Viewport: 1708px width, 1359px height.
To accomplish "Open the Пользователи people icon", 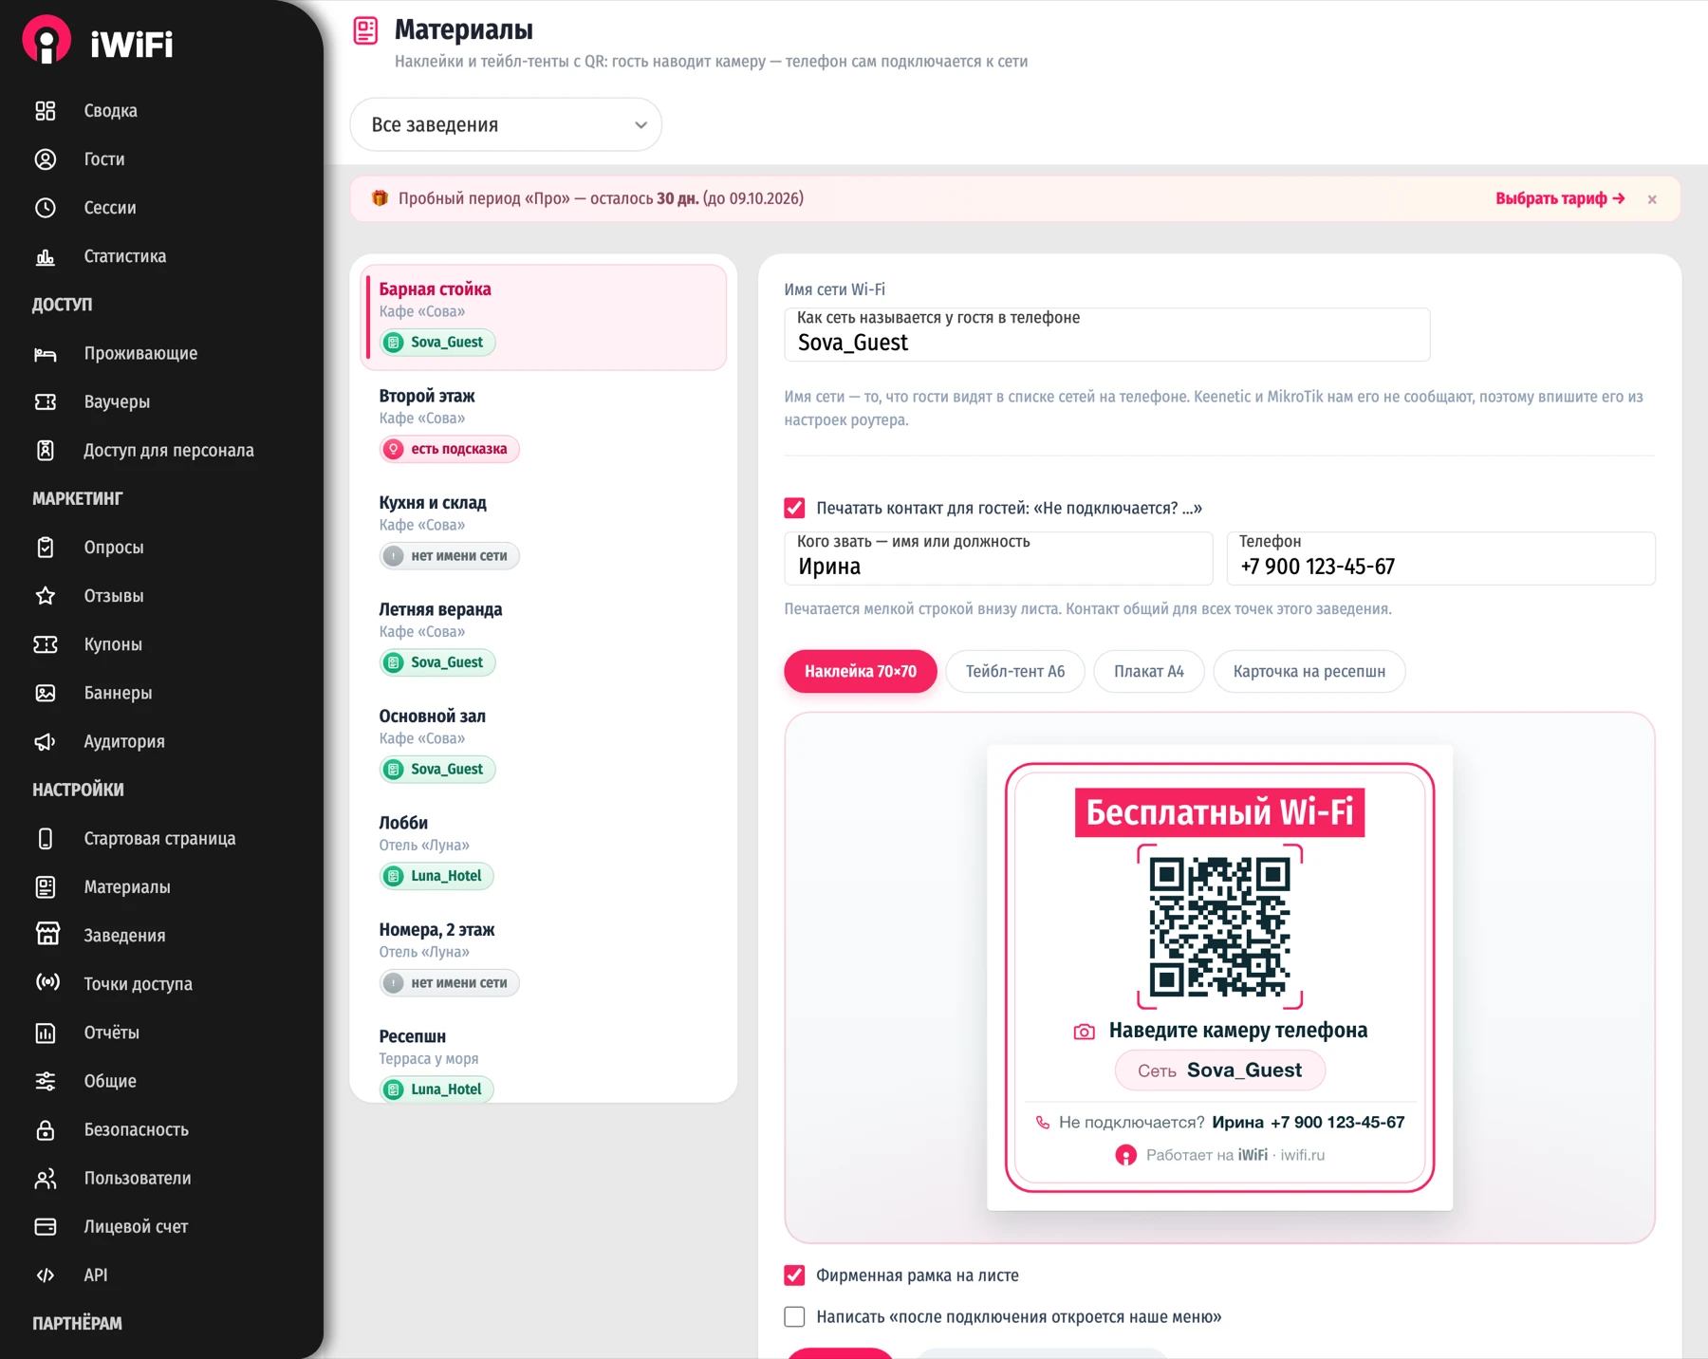I will (46, 1178).
